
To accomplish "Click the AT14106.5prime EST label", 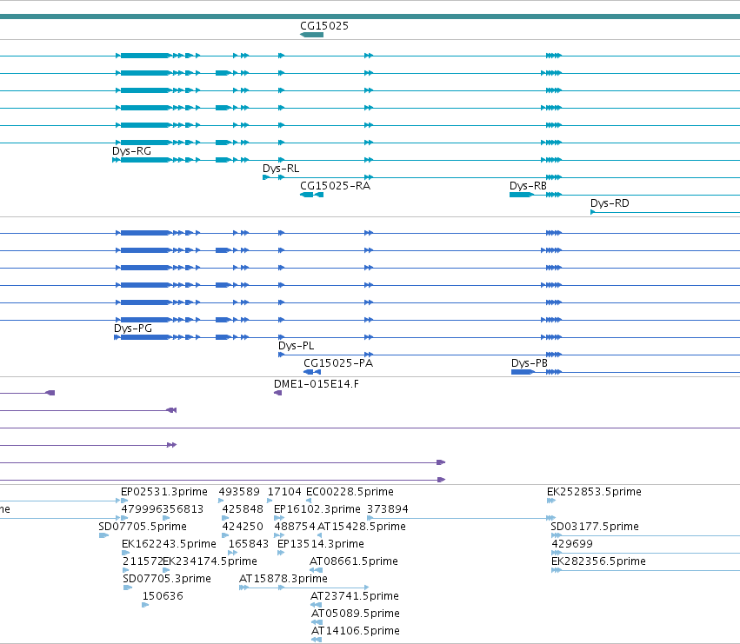I will pyautogui.click(x=356, y=631).
